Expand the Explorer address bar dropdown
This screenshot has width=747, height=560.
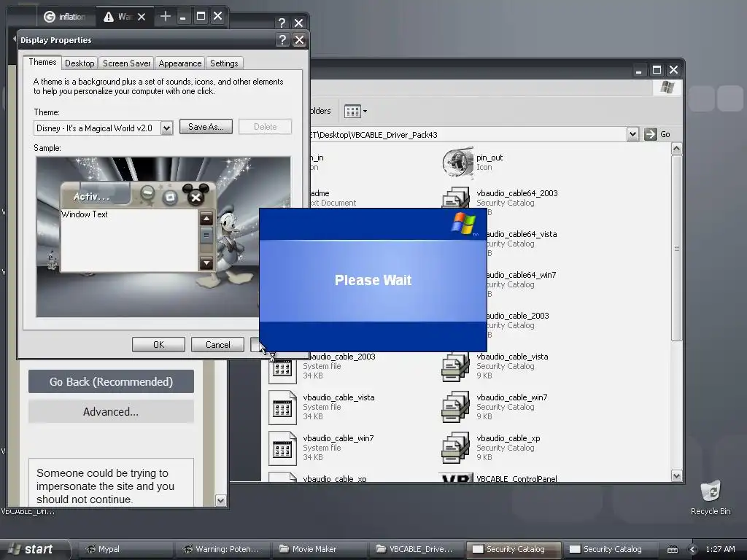[632, 134]
